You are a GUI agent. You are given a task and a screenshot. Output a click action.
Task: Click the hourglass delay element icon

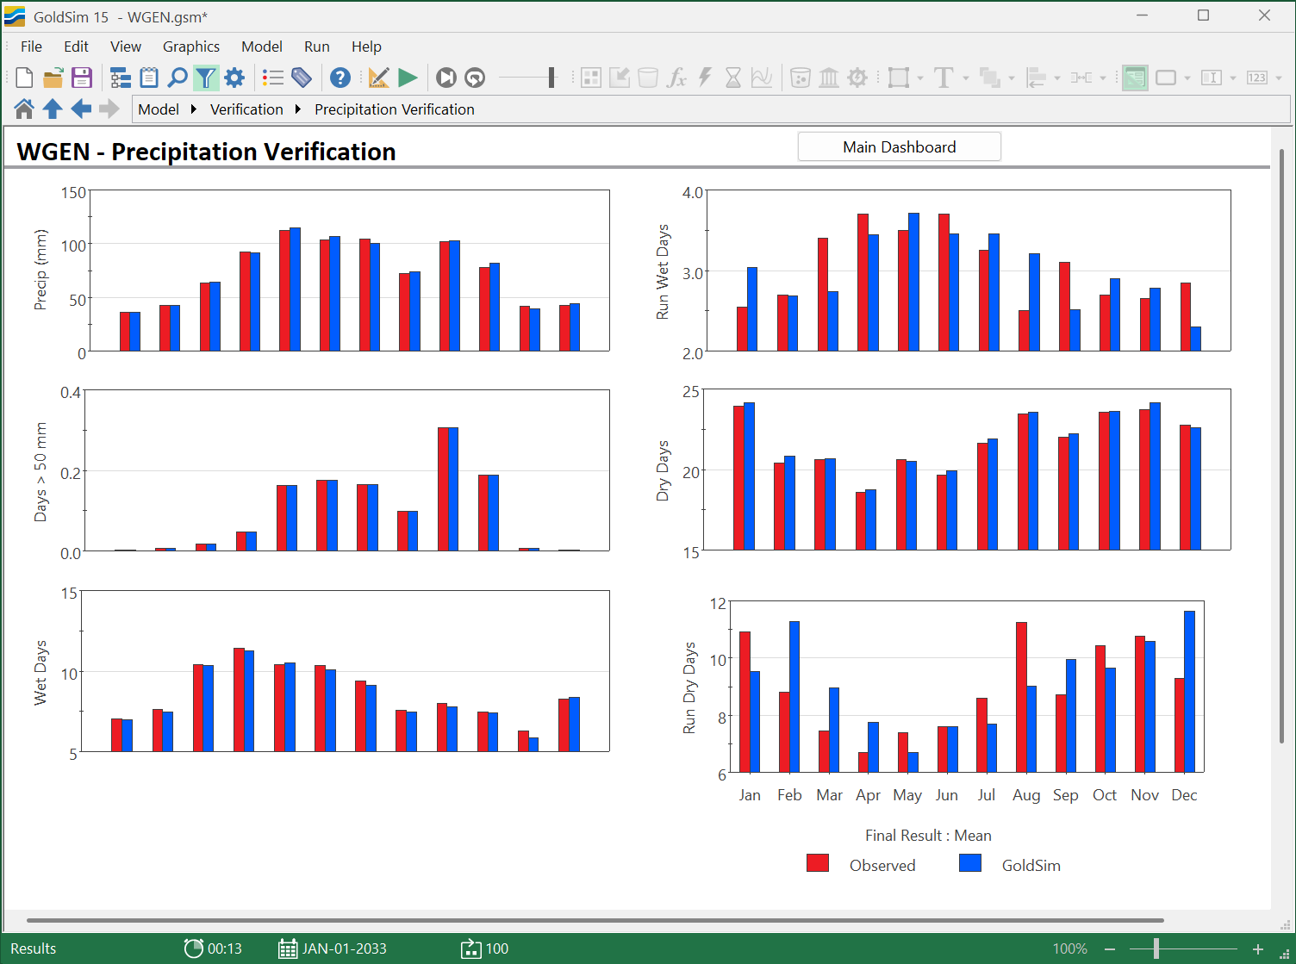click(x=733, y=78)
